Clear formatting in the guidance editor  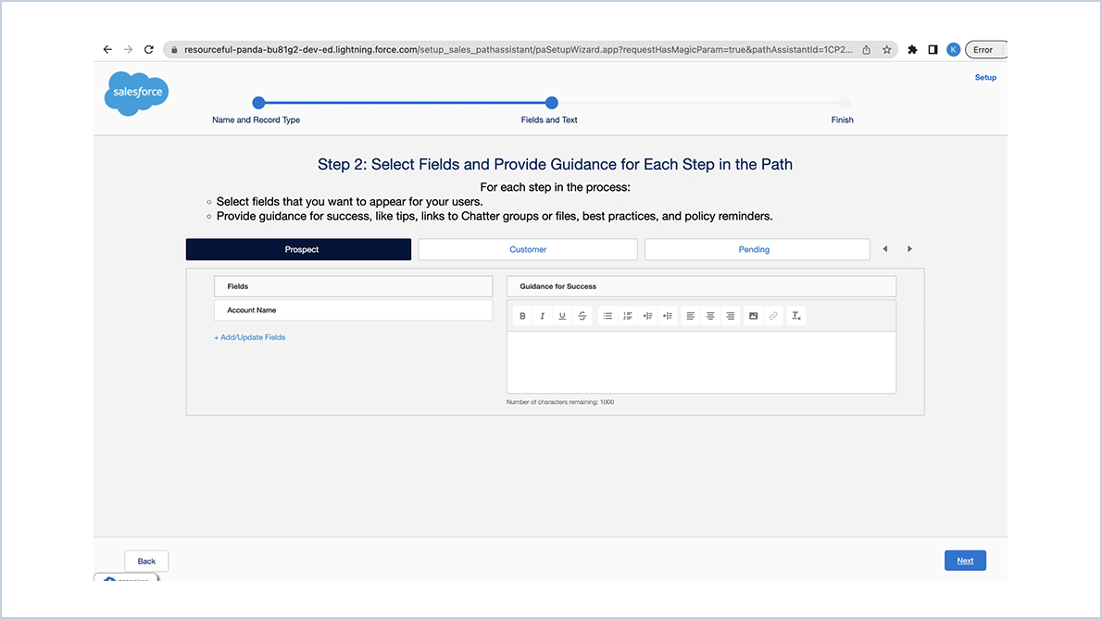(795, 315)
